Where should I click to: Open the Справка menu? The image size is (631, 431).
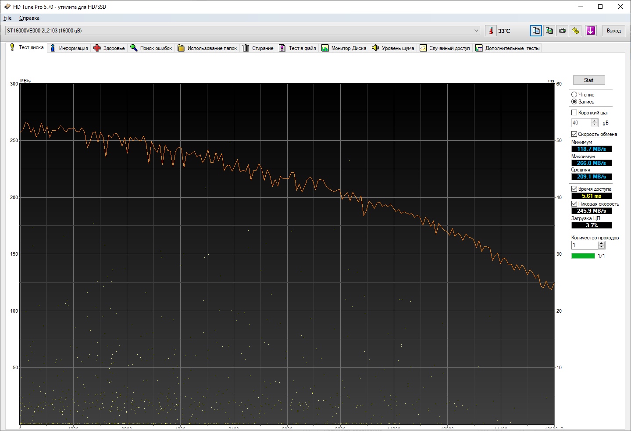coord(29,18)
